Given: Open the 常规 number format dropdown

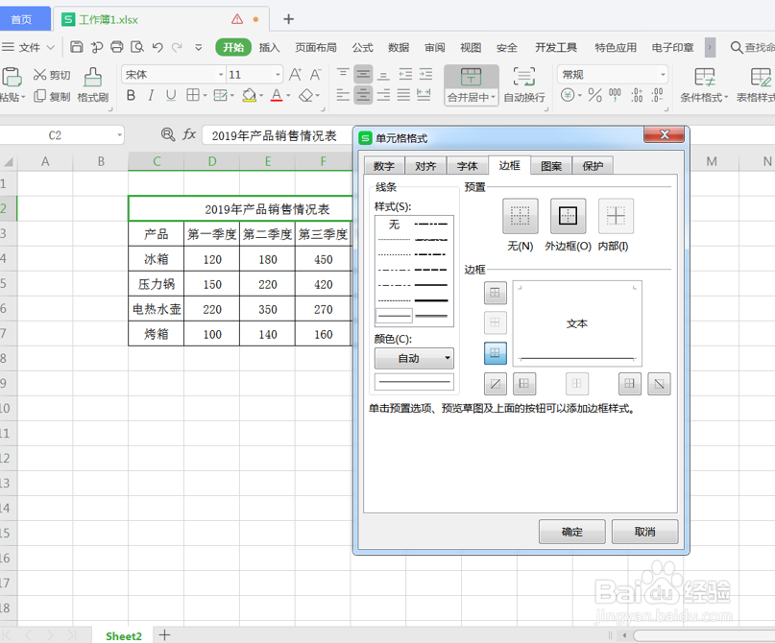Looking at the screenshot, I should (661, 74).
